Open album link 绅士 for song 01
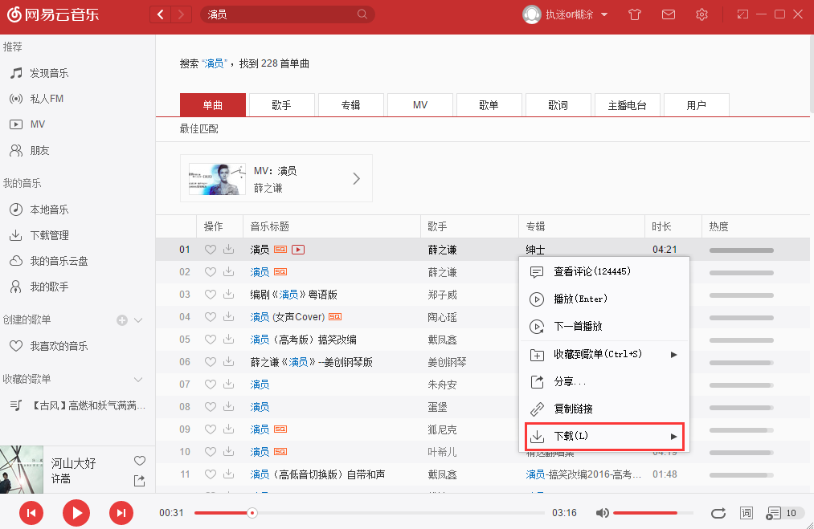The height and width of the screenshot is (529, 814). 535,250
